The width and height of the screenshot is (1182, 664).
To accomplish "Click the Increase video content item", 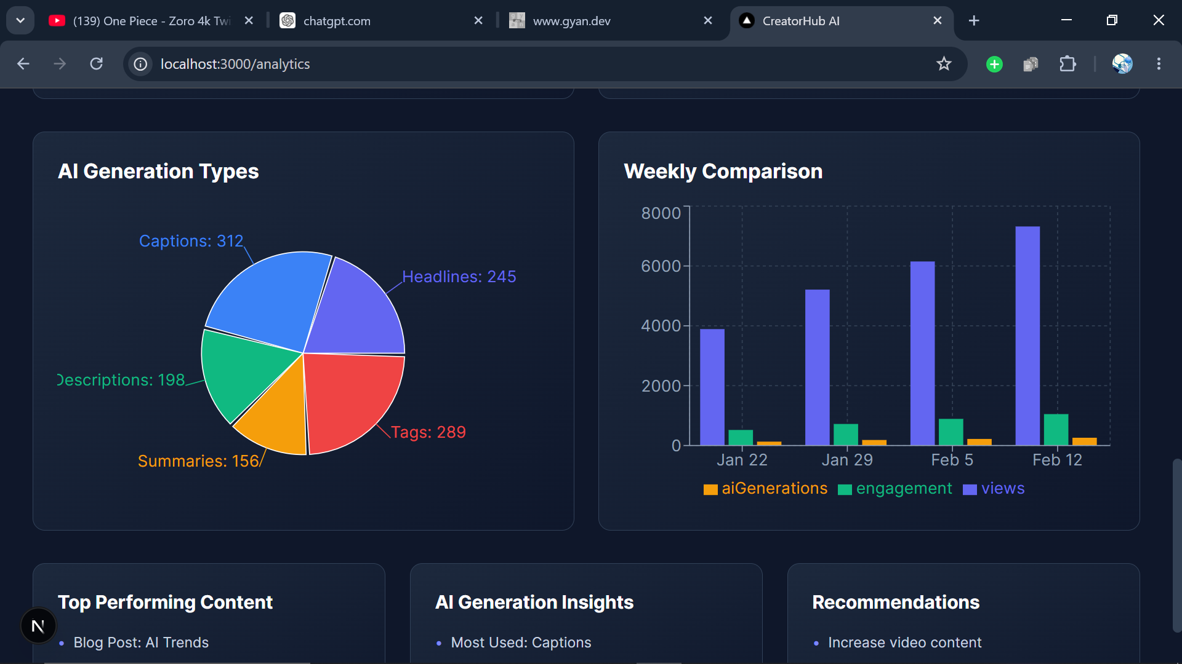I will tap(904, 642).
